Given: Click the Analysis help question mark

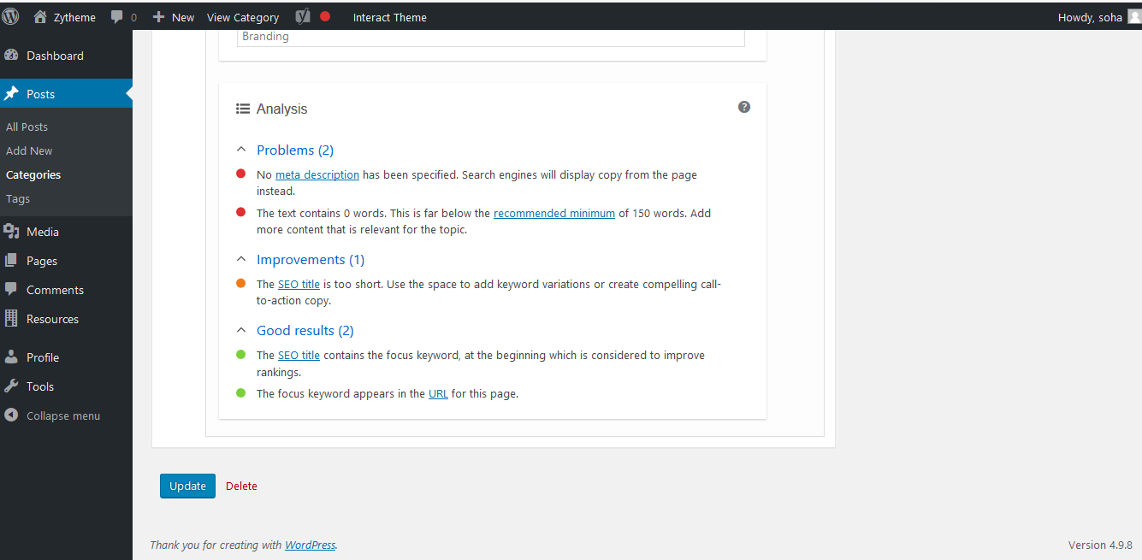Looking at the screenshot, I should click(x=744, y=107).
